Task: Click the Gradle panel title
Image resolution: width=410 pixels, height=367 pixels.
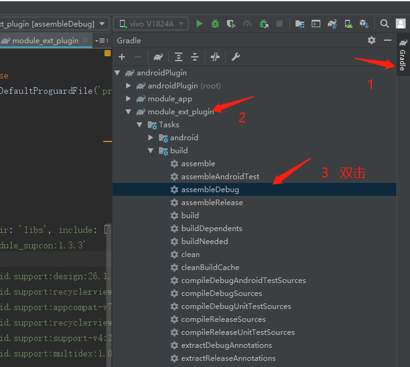Action: (x=129, y=41)
